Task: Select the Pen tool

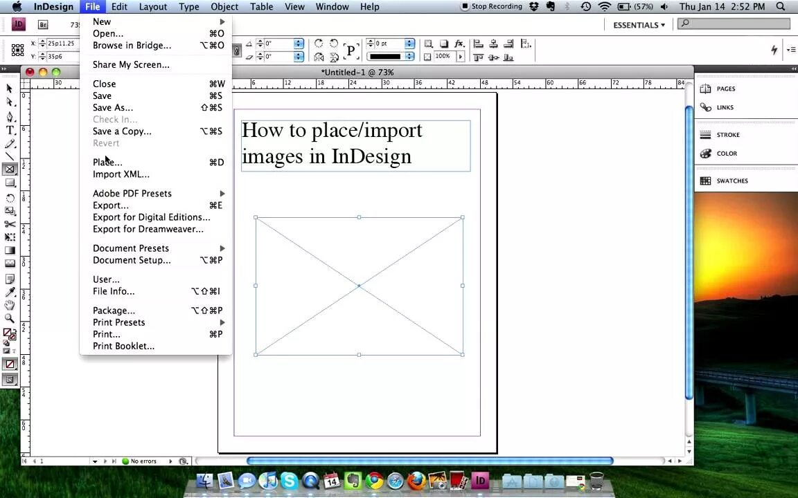Action: coord(9,116)
